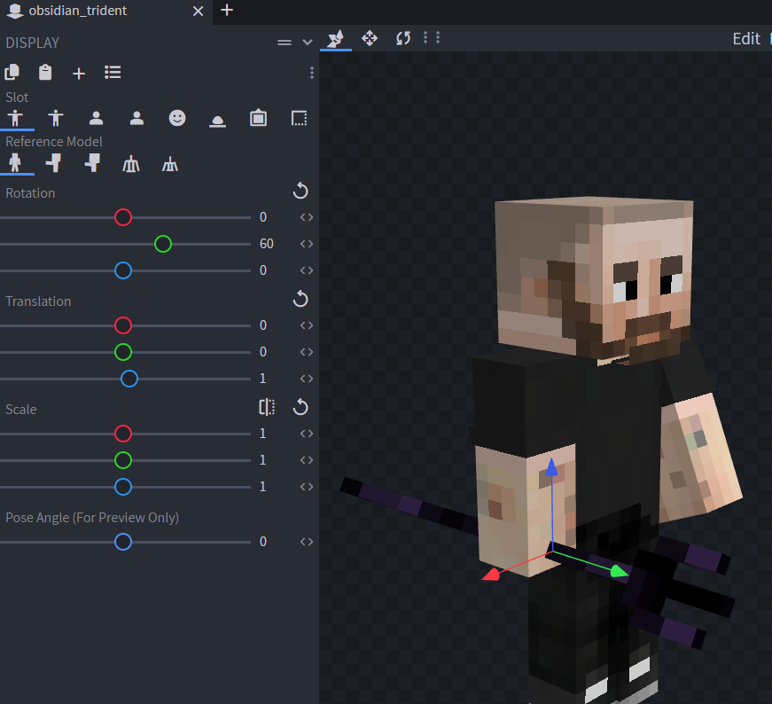Reset the Rotation values
This screenshot has height=704, width=772.
coord(300,191)
